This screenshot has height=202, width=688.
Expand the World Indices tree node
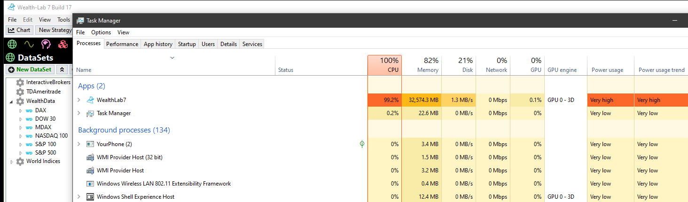11,162
